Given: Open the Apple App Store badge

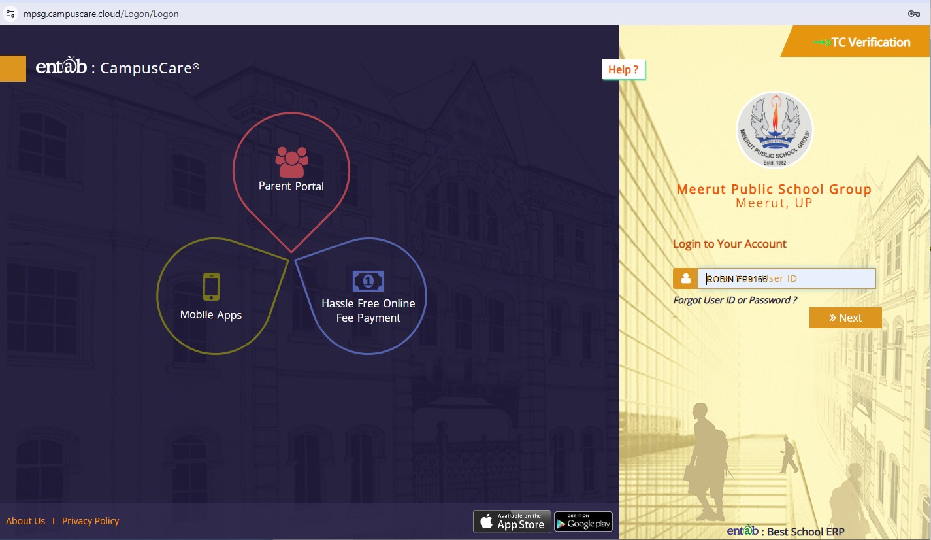Looking at the screenshot, I should click(x=512, y=521).
